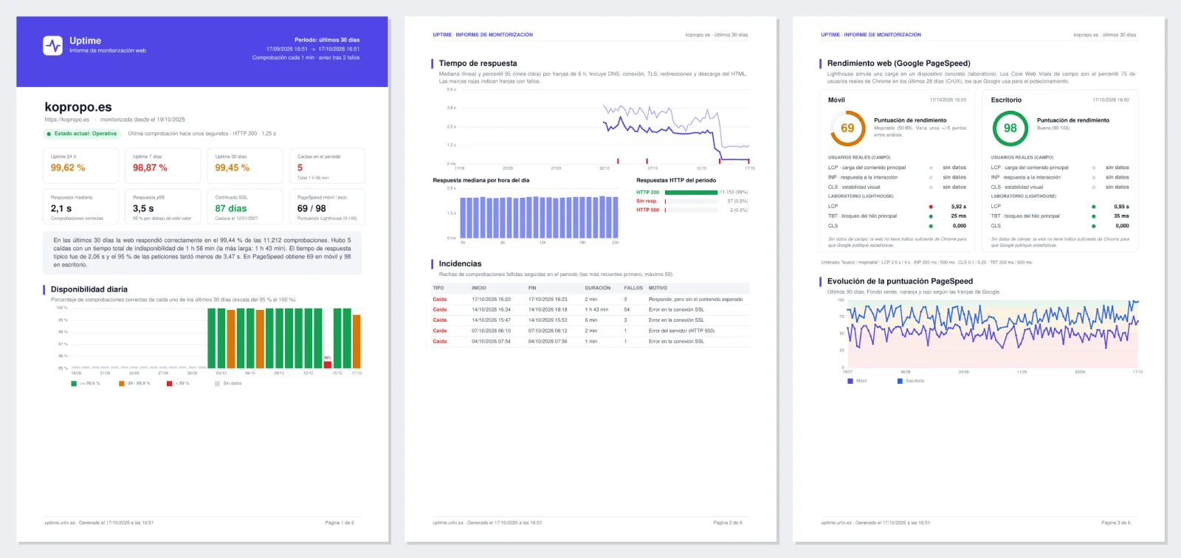Select the incident row starting 17/10/2026 16:20
This screenshot has width=1181, height=558.
590,299
